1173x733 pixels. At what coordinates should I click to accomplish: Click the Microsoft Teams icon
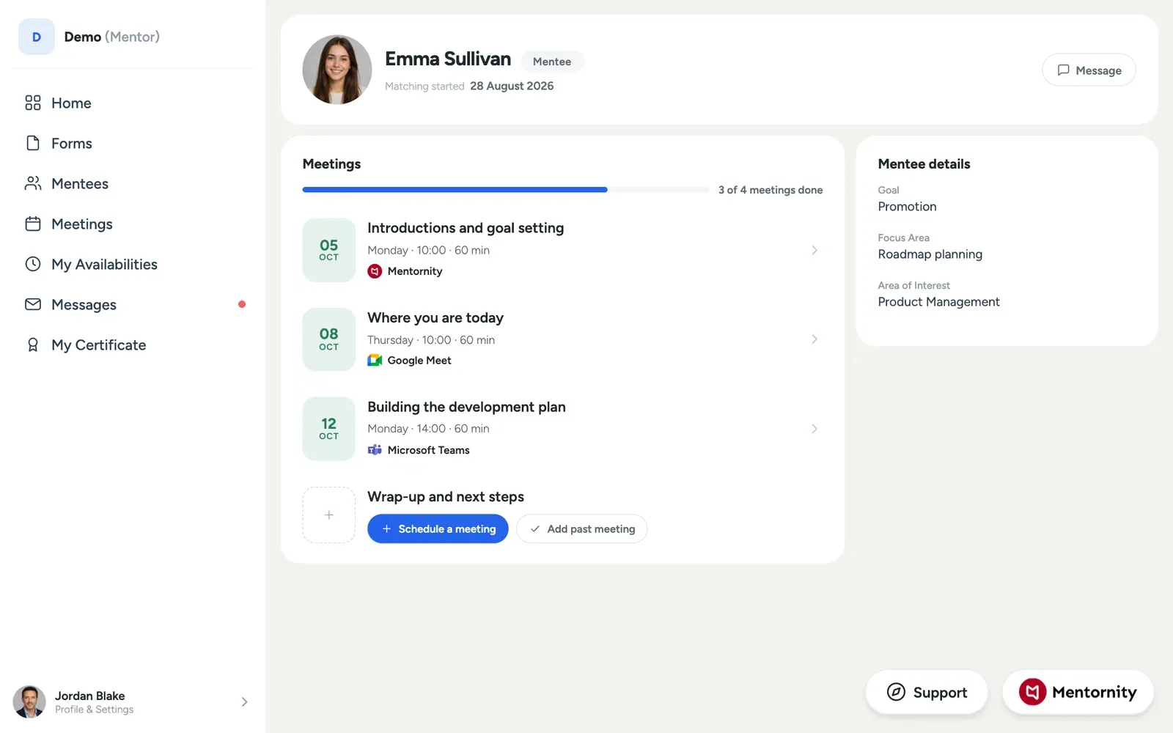pos(375,450)
